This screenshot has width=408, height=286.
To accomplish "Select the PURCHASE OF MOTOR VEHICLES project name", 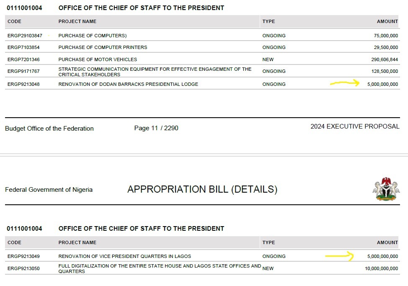I will 98,59.
